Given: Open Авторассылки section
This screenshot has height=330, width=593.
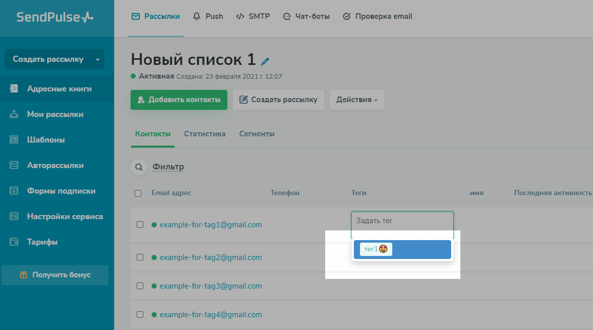Looking at the screenshot, I should click(x=55, y=166).
